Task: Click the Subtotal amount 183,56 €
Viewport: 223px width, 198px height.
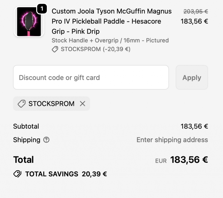Action: 194,126
